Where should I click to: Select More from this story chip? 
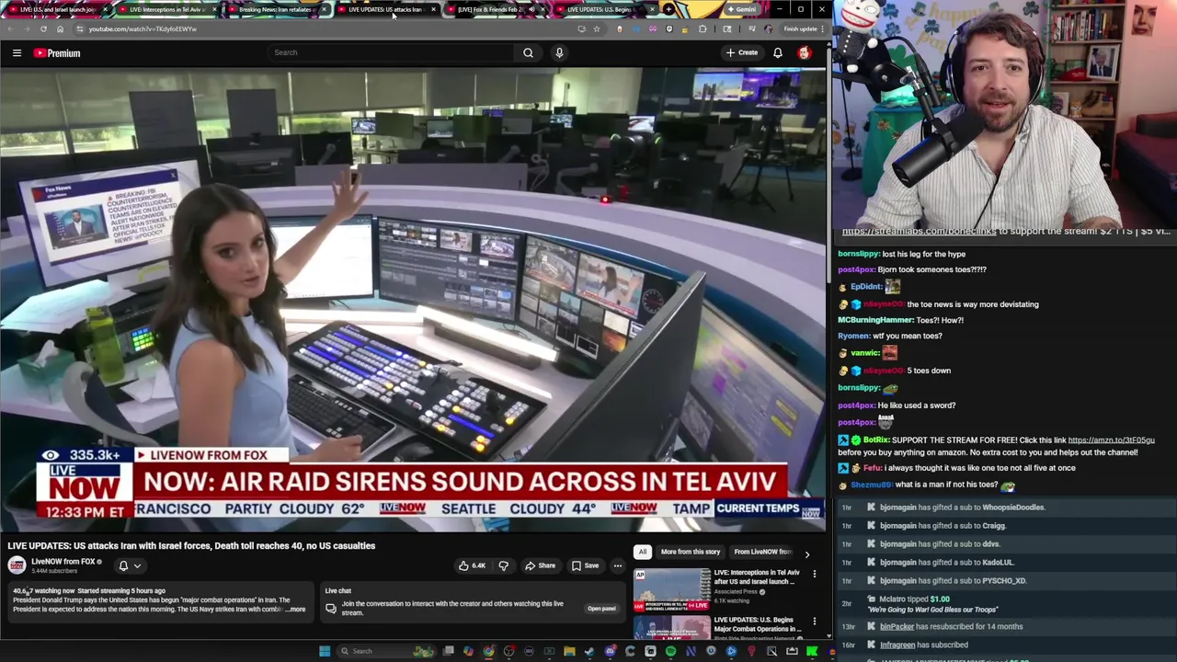click(690, 552)
